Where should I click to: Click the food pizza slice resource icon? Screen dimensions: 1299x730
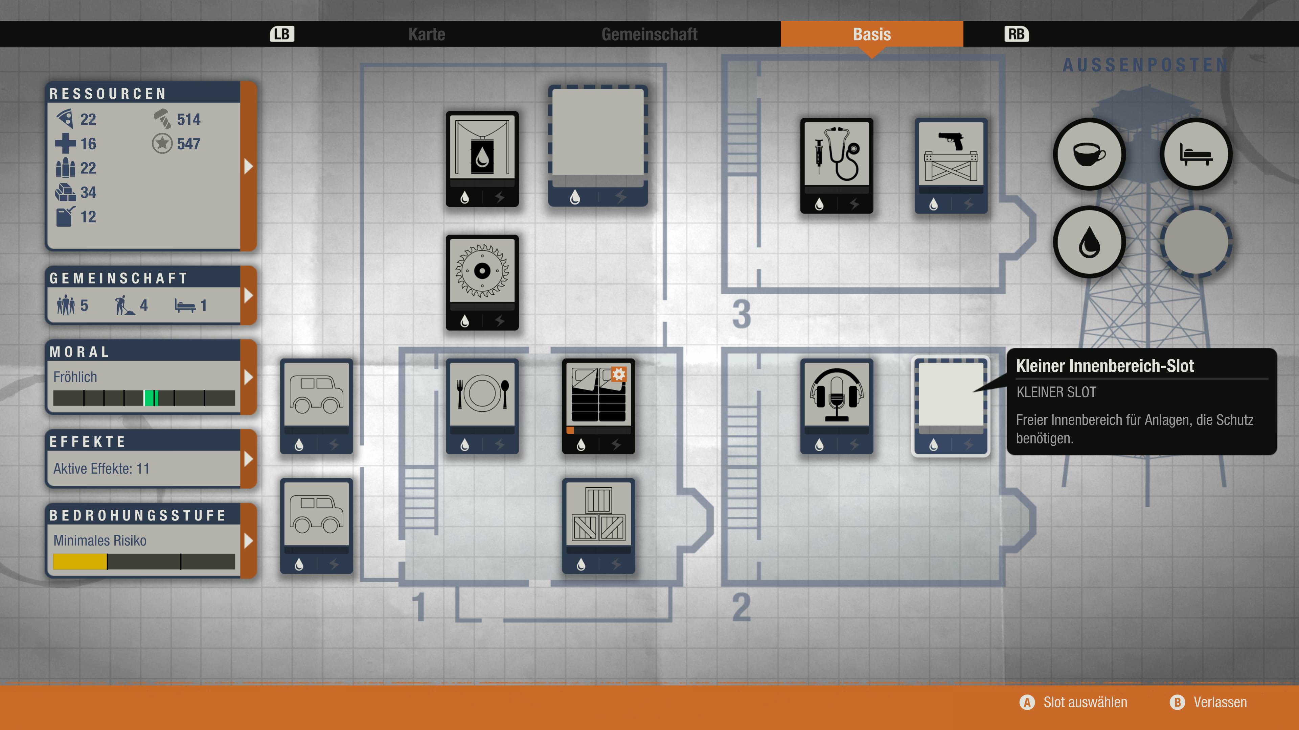tap(66, 119)
